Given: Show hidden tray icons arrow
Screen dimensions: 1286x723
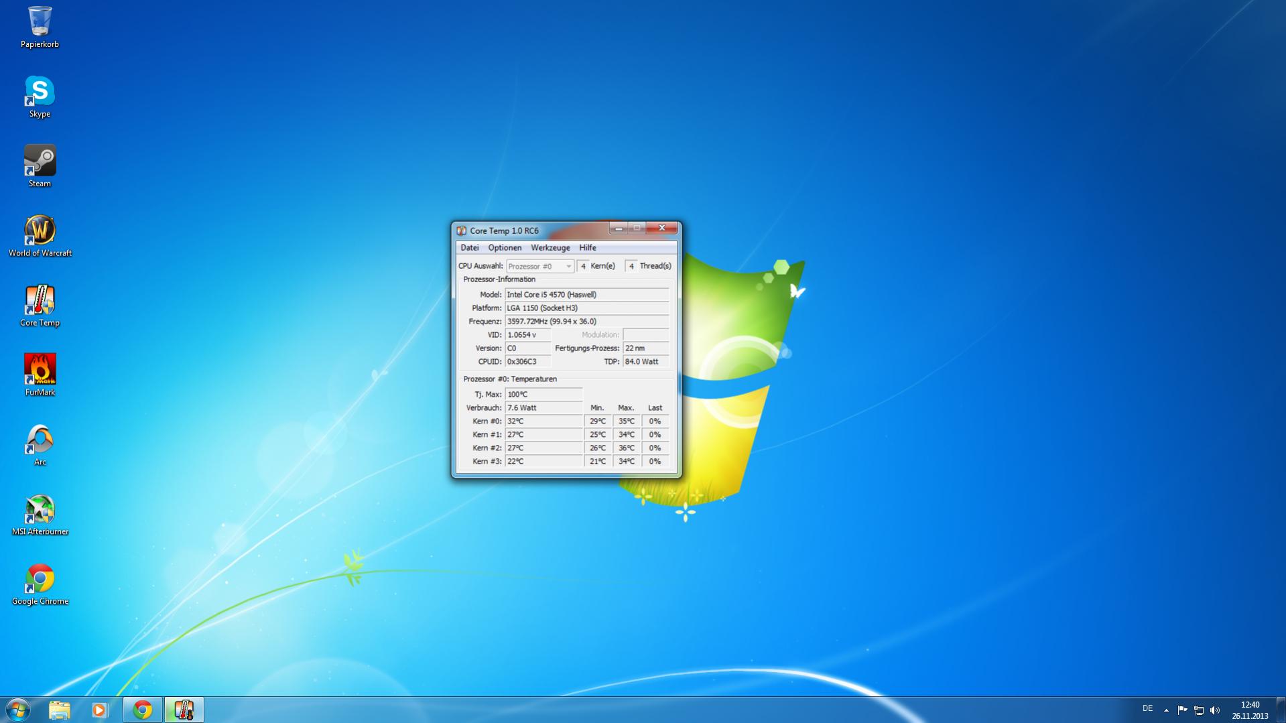Looking at the screenshot, I should click(1166, 710).
